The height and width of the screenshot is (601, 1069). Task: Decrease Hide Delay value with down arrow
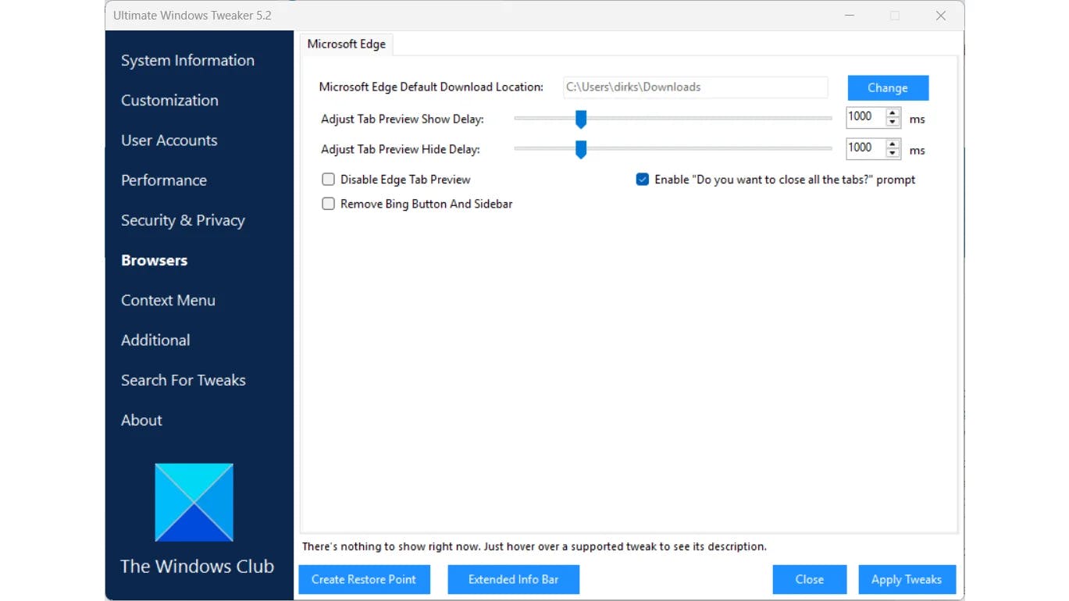coord(893,153)
